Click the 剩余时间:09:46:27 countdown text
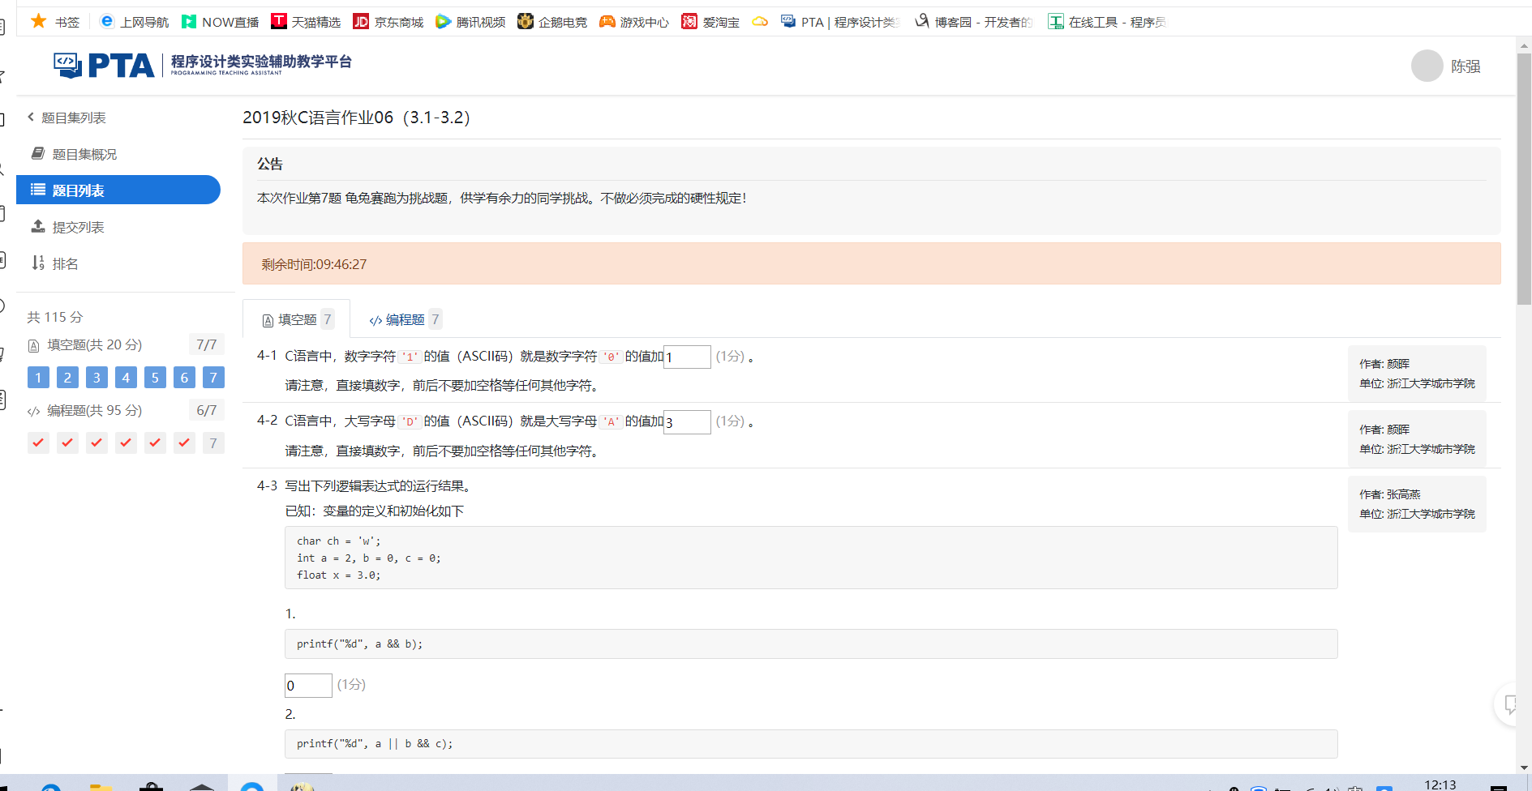The width and height of the screenshot is (1532, 791). (x=314, y=264)
